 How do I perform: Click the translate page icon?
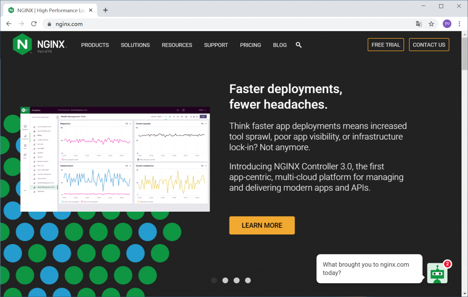[x=419, y=24]
